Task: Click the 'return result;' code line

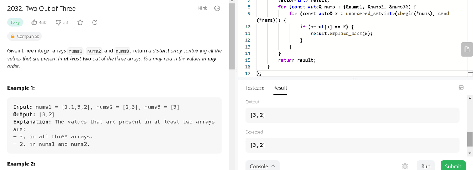Action: point(297,60)
